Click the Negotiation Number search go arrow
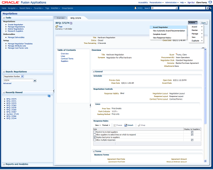 coord(35,81)
